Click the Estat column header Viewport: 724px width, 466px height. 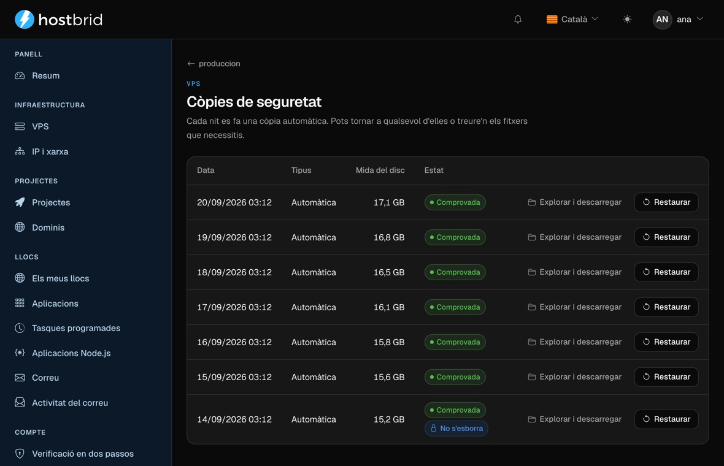coord(434,170)
